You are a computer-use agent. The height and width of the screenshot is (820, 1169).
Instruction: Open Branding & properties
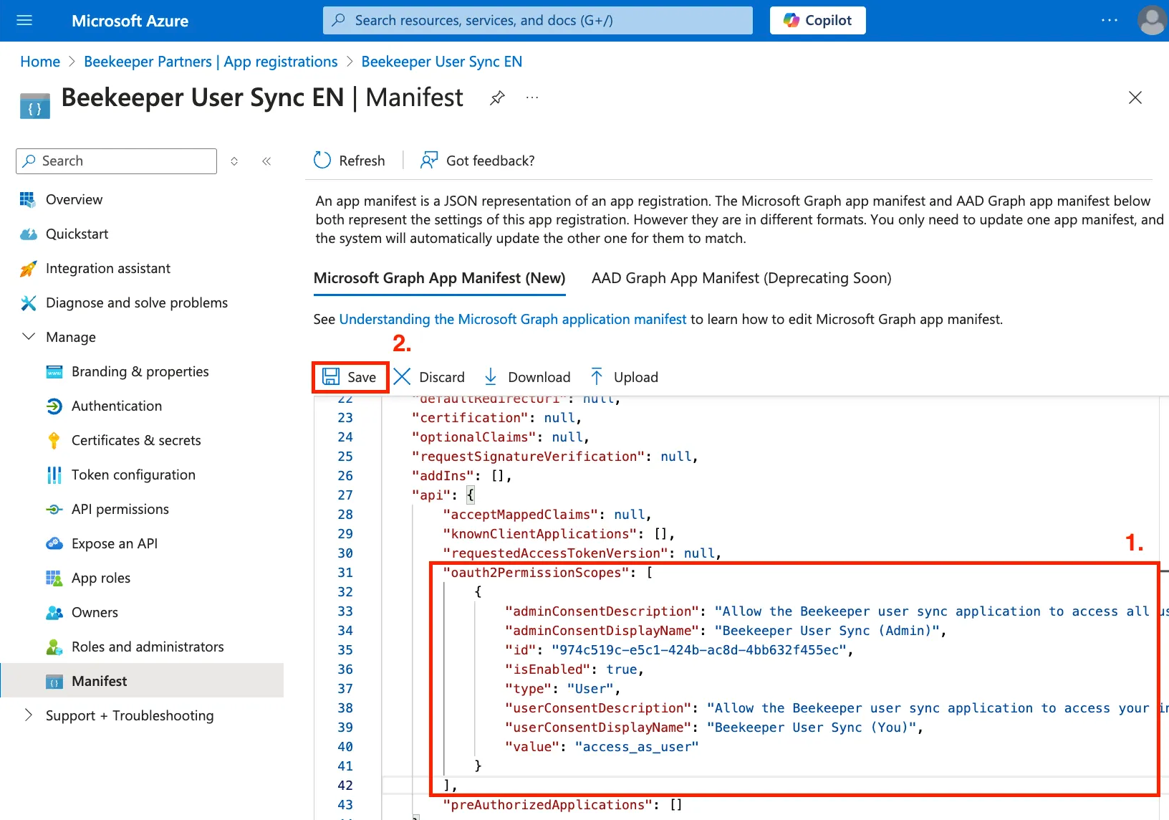click(x=140, y=371)
